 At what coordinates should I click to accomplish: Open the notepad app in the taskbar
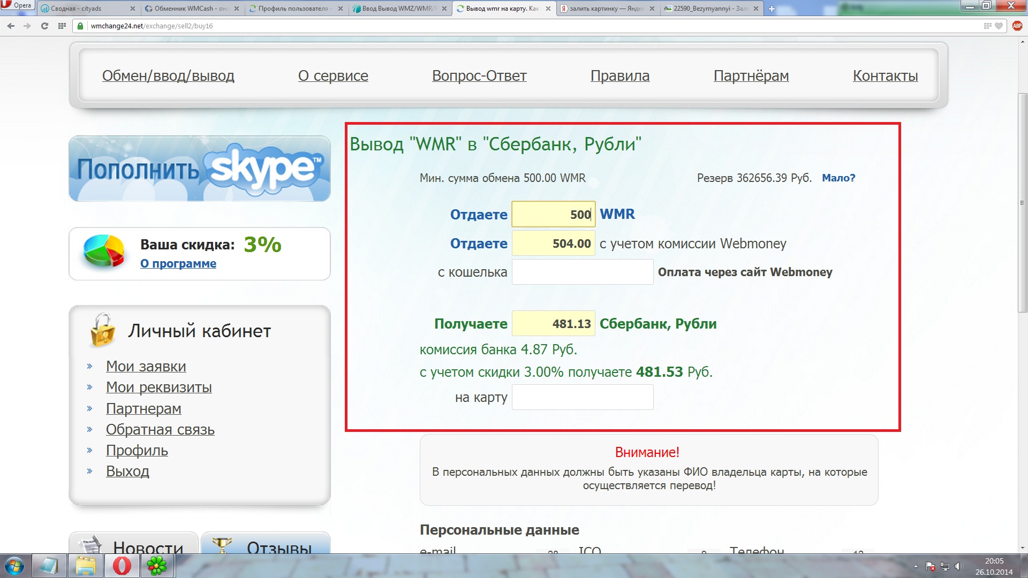coord(49,566)
